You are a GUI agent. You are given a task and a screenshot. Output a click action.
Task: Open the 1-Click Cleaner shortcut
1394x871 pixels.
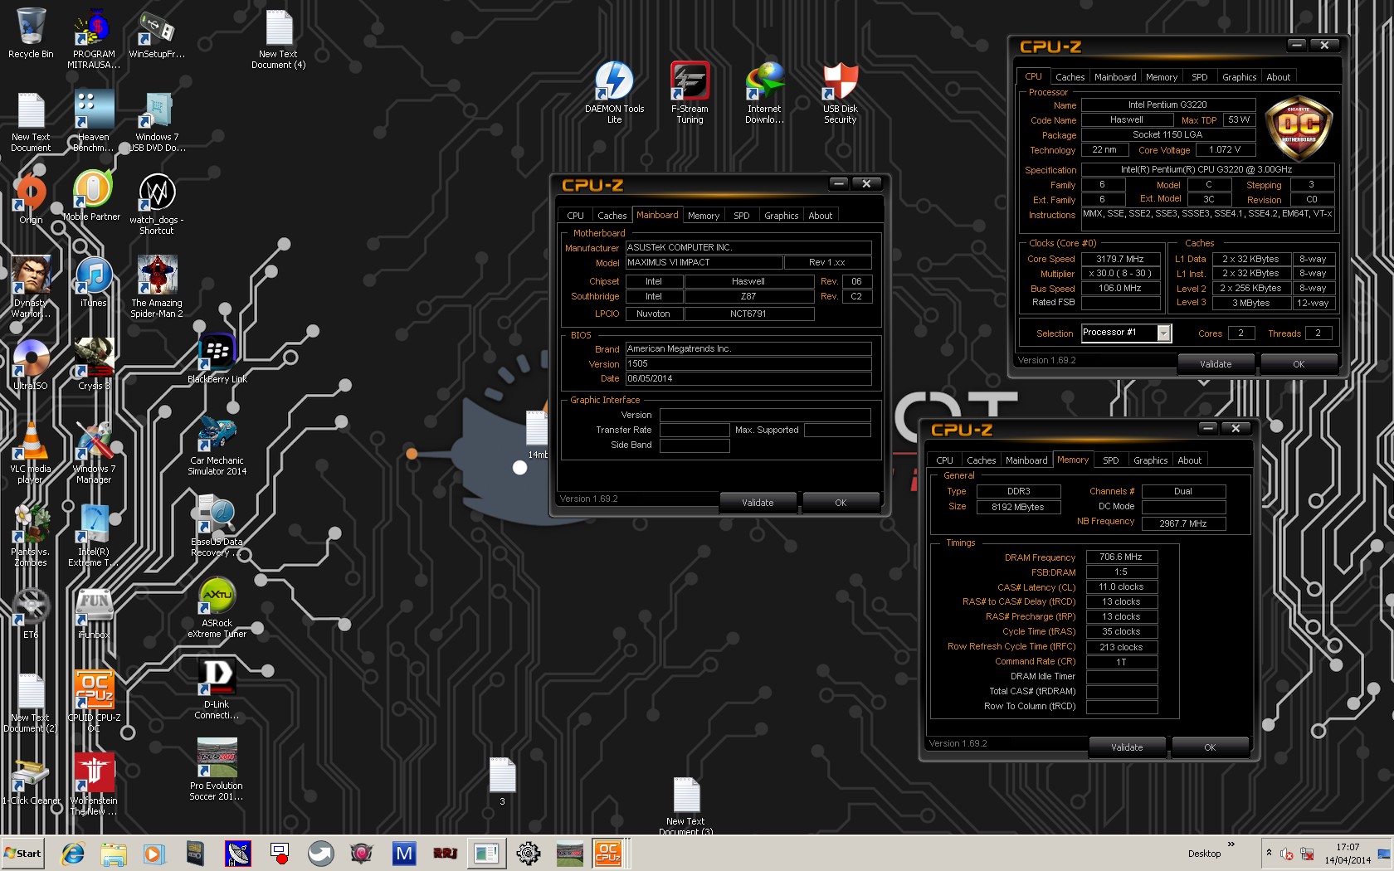tap(31, 780)
